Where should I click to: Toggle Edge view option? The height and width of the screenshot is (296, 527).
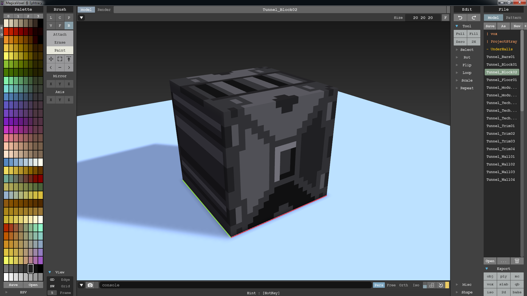pyautogui.click(x=65, y=280)
